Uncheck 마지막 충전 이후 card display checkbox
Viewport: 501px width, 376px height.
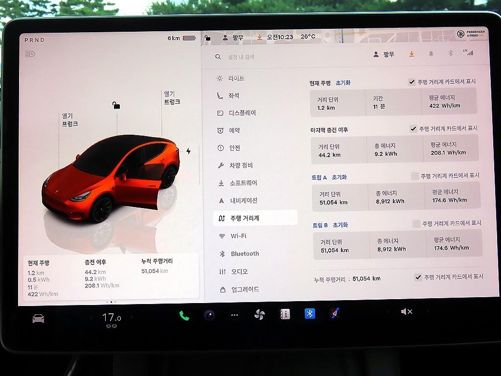(413, 129)
